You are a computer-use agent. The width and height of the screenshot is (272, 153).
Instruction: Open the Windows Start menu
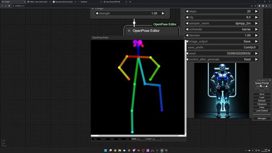pyautogui.click(x=105, y=150)
